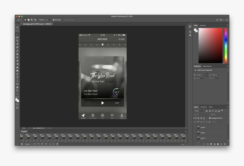Toggle the Anti-alias checkbox
The width and height of the screenshot is (244, 166).
[54, 20]
